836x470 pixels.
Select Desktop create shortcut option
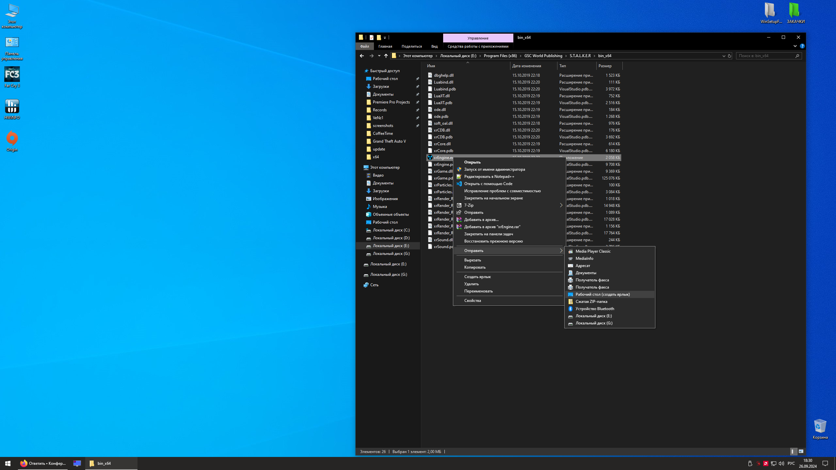click(603, 294)
